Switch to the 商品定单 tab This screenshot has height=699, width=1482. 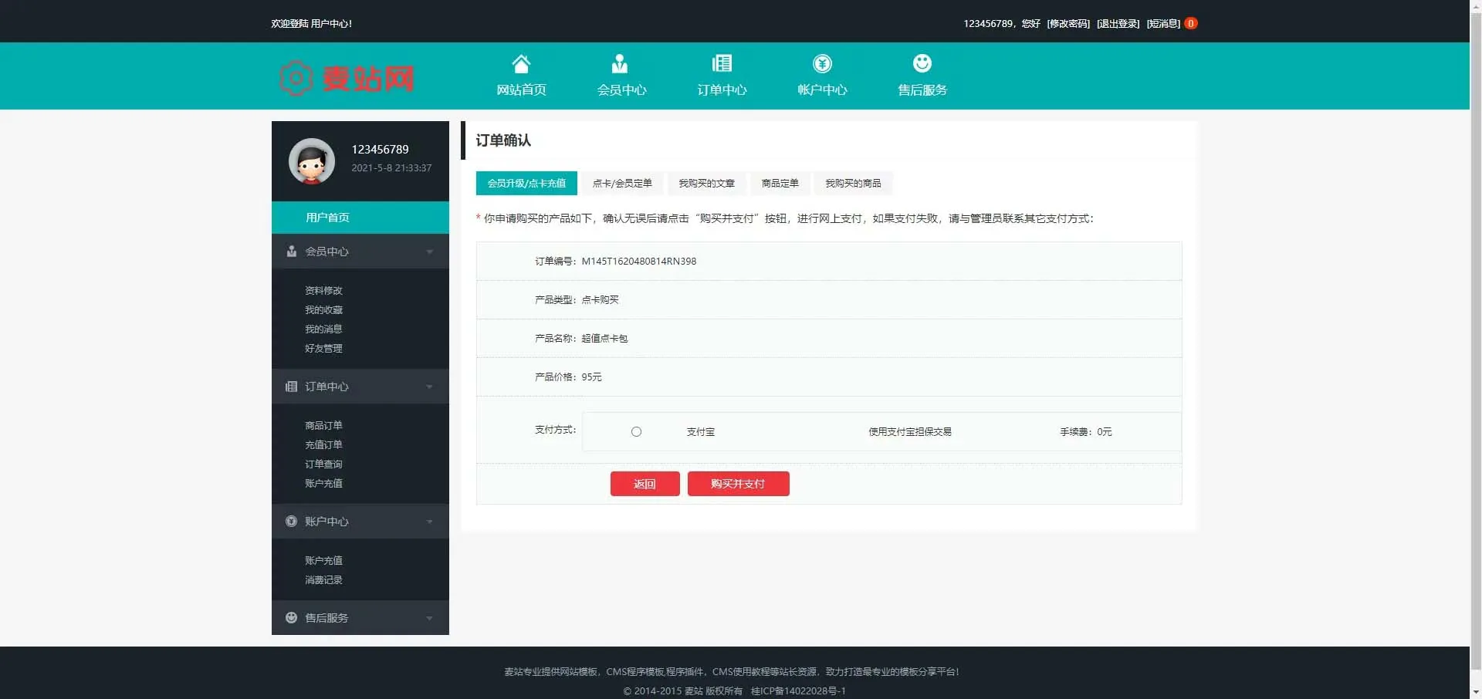pos(780,183)
